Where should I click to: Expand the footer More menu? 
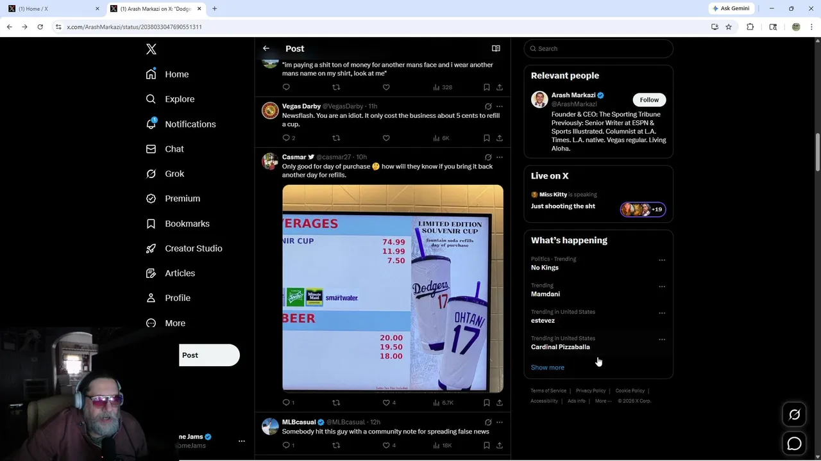(604, 401)
